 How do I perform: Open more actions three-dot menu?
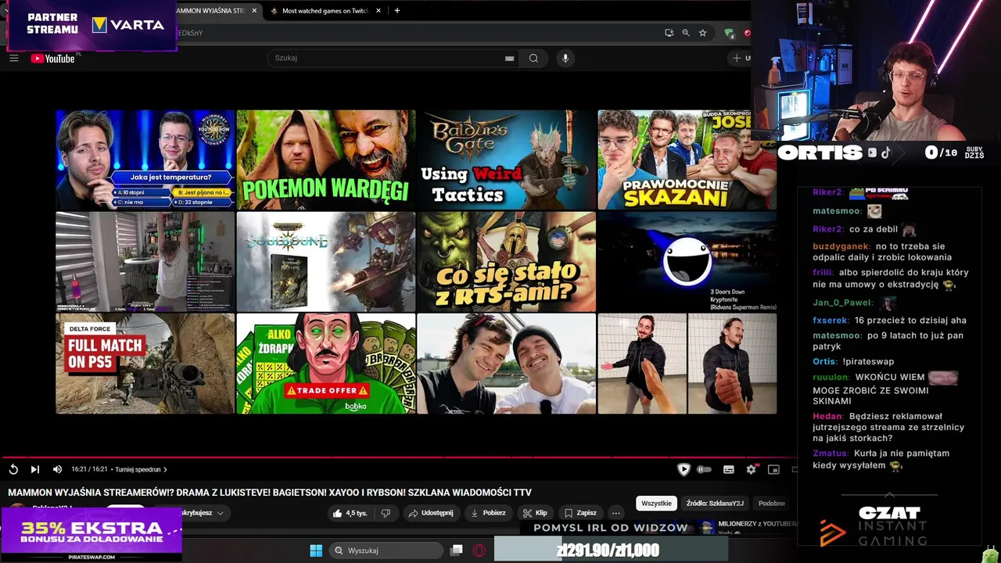(616, 513)
